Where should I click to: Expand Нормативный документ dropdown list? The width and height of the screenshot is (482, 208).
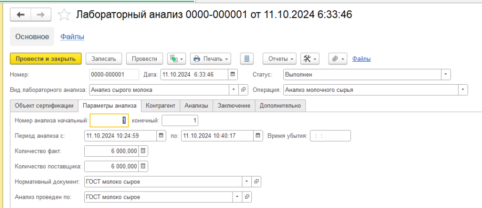[248, 182]
